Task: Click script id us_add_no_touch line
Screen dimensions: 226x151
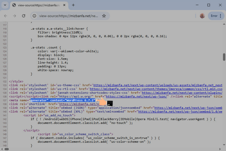Action: [x=49, y=115]
